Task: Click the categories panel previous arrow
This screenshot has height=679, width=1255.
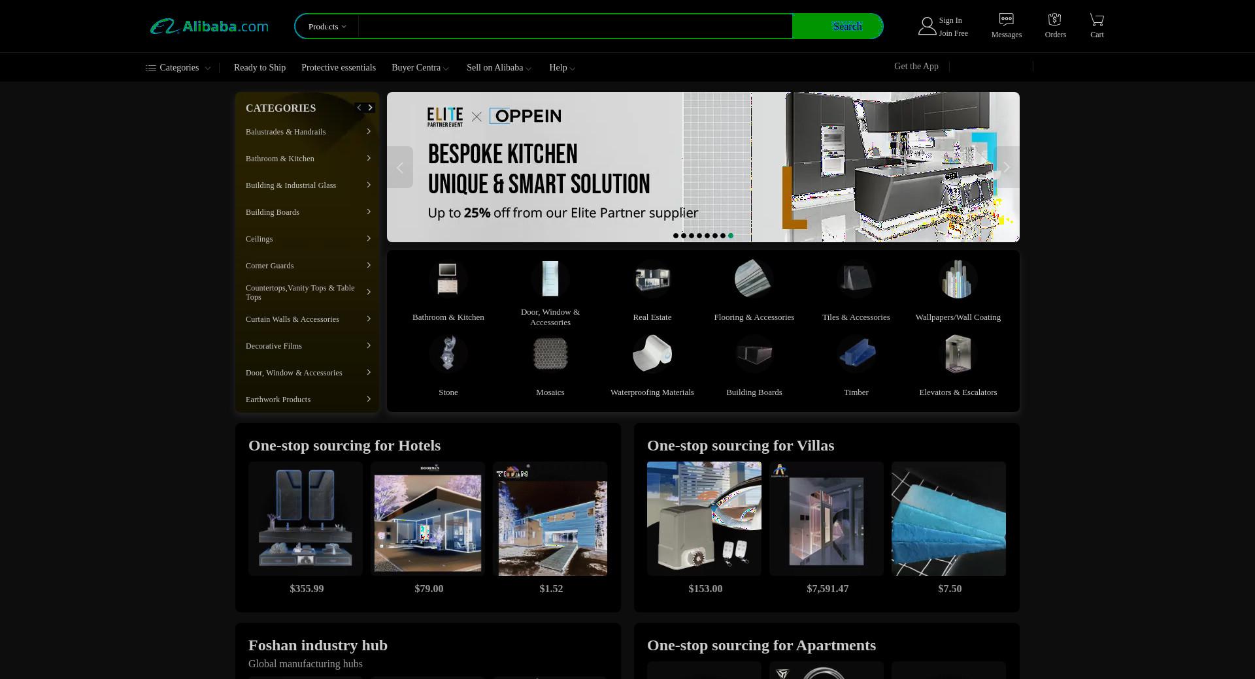Action: [359, 108]
